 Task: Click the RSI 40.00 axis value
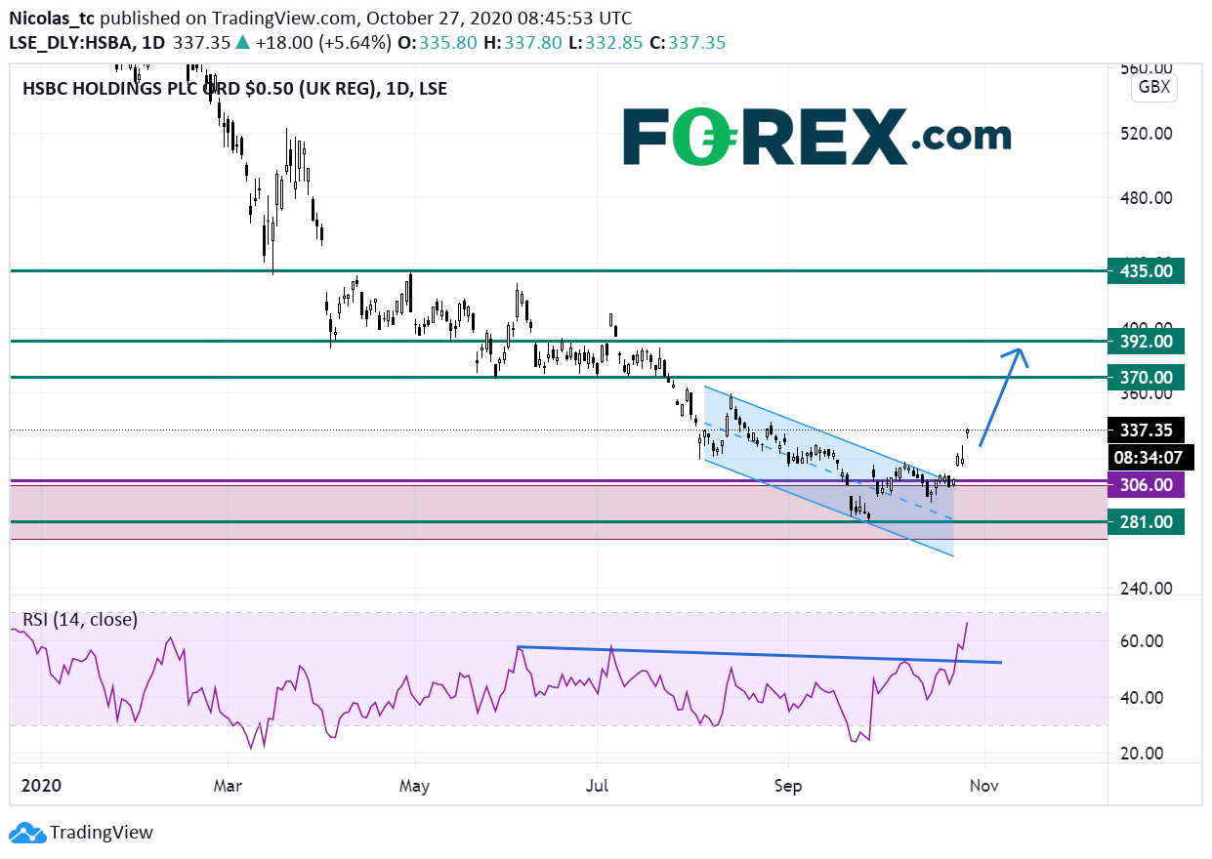tap(1142, 698)
